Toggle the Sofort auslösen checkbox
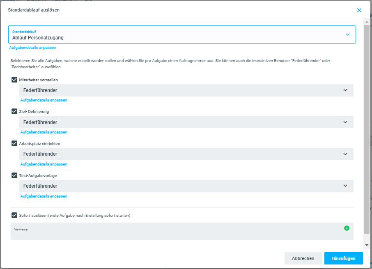 pos(14,215)
